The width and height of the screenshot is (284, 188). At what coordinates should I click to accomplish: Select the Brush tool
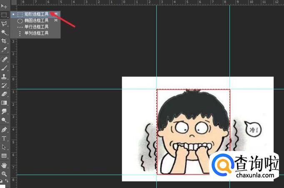[4, 68]
